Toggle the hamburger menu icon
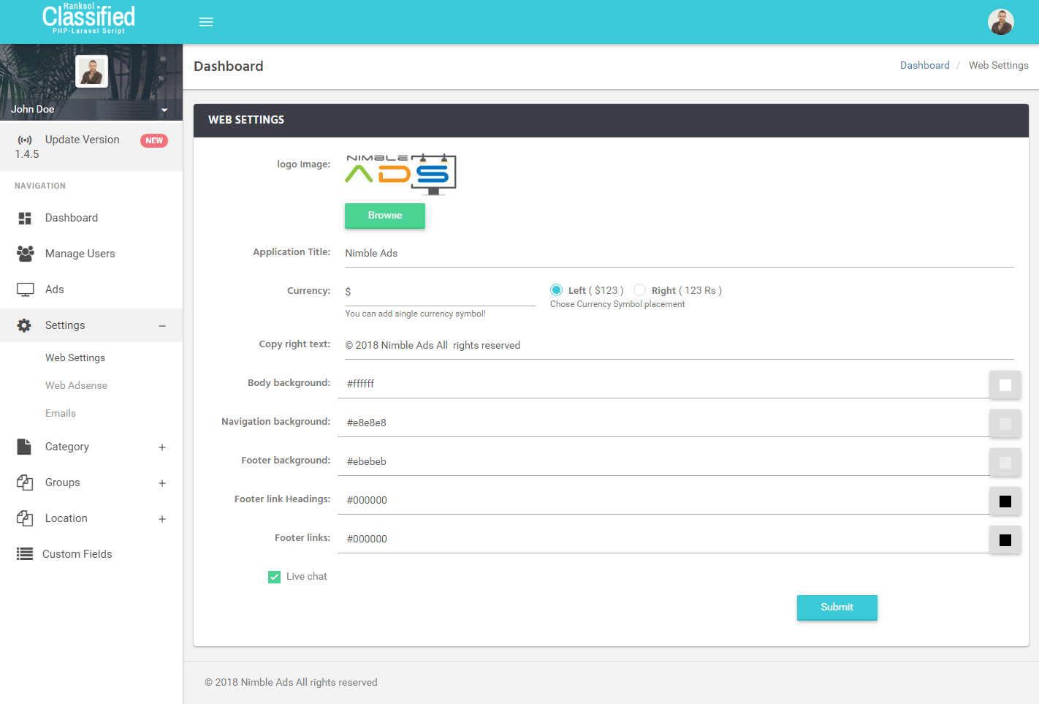Image resolution: width=1039 pixels, height=704 pixels. (206, 22)
